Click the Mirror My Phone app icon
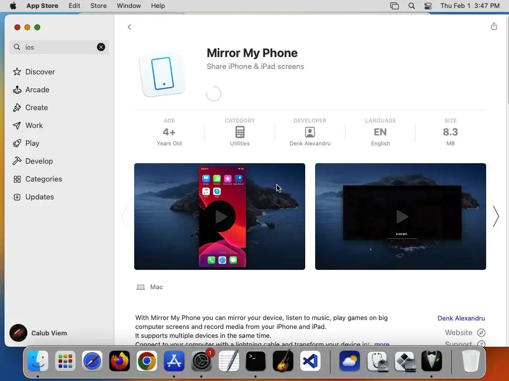Screen dimensions: 509x381 (x=163, y=73)
